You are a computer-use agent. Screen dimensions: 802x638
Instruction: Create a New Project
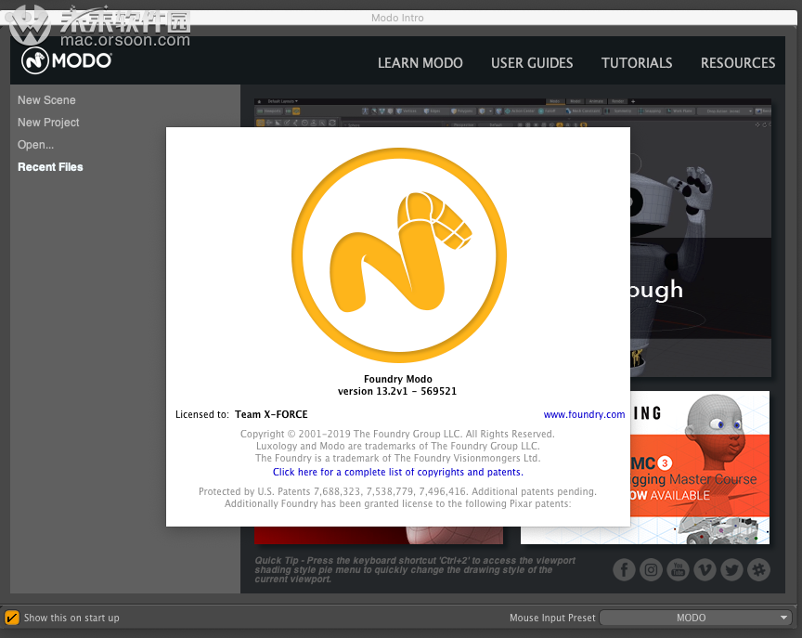pos(48,123)
